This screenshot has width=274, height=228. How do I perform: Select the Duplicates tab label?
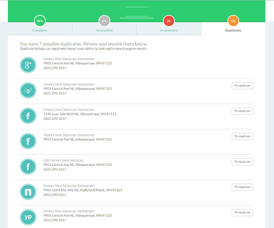[233, 30]
